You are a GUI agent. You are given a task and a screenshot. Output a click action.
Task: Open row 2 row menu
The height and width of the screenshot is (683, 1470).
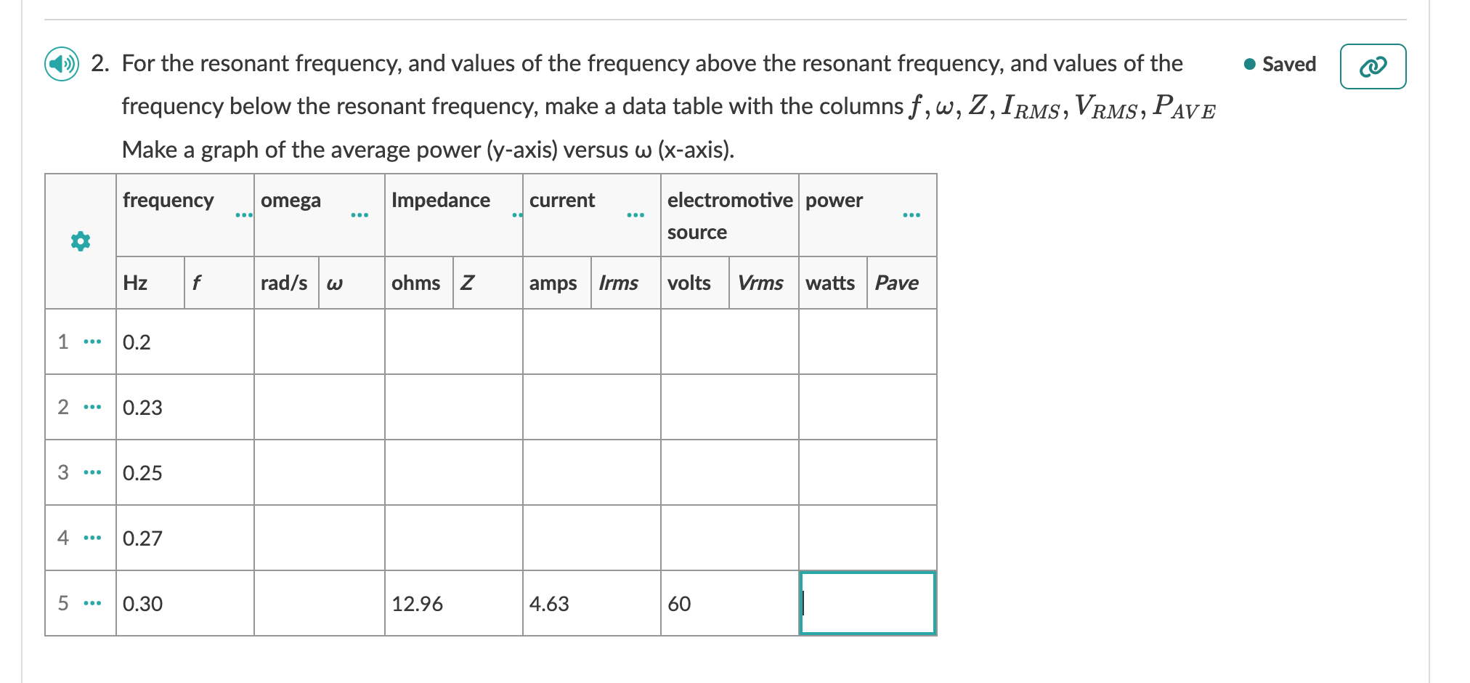point(92,408)
